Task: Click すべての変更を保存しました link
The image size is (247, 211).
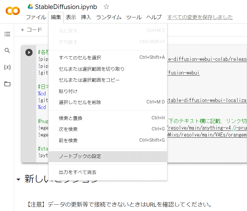Action: click(200, 17)
